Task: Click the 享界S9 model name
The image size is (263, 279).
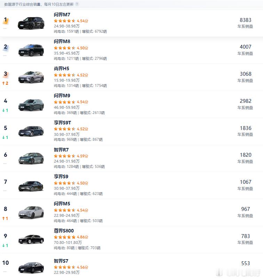Action: click(61, 177)
